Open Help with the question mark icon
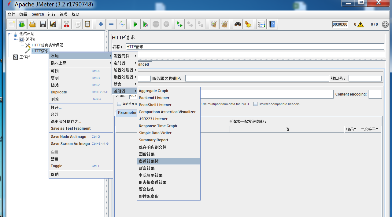This screenshot has height=217, width=392. [272, 24]
